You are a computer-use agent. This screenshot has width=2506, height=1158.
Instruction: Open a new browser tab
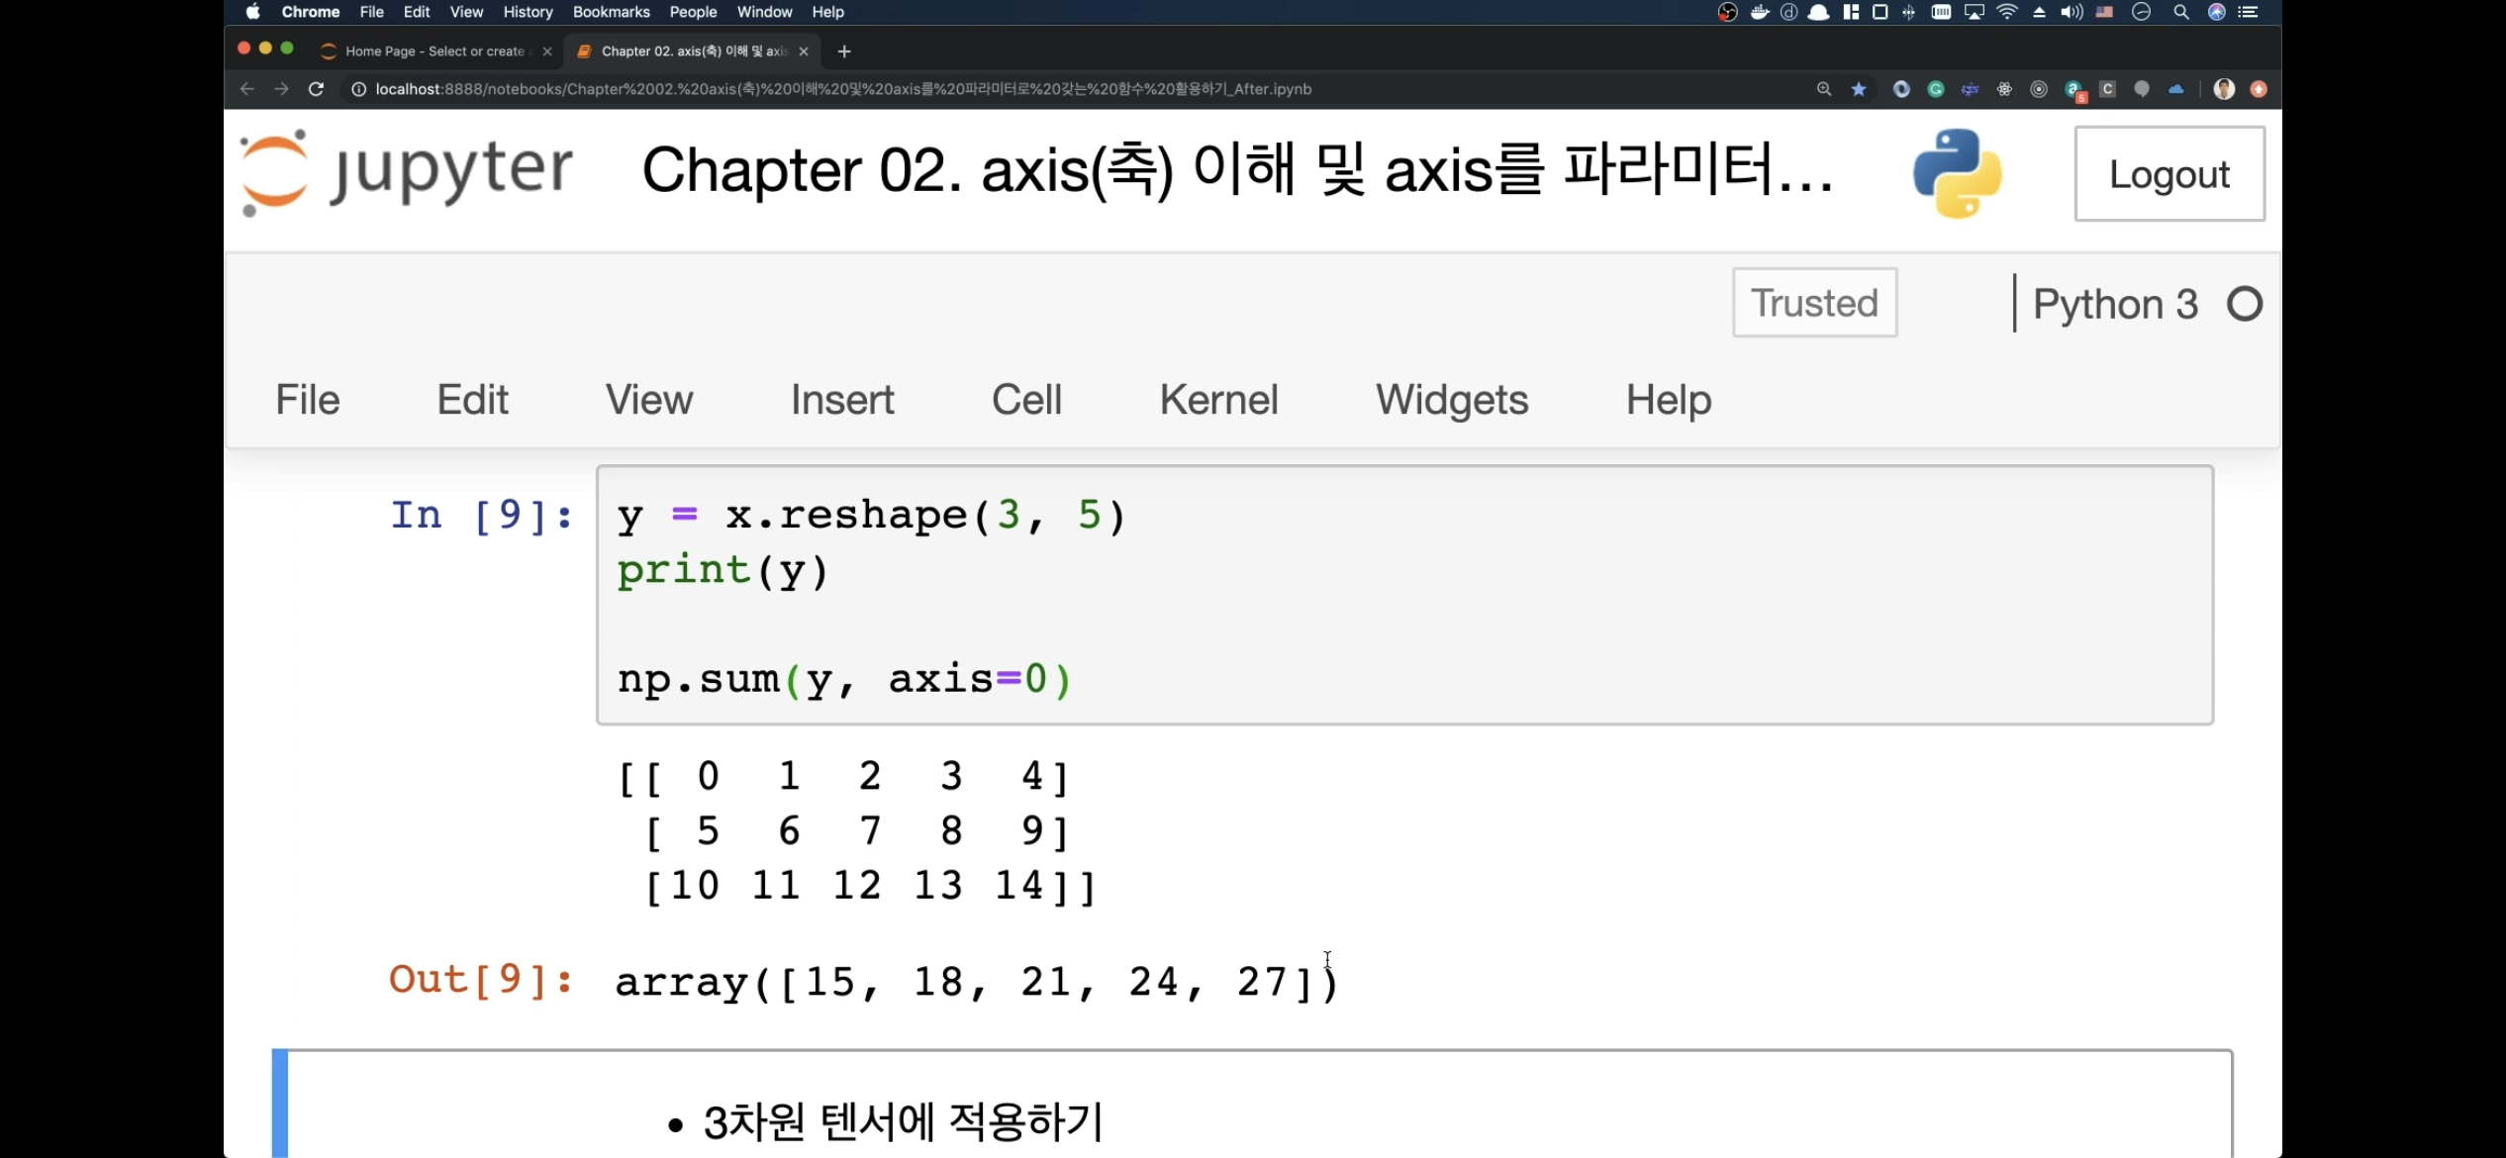(x=844, y=51)
